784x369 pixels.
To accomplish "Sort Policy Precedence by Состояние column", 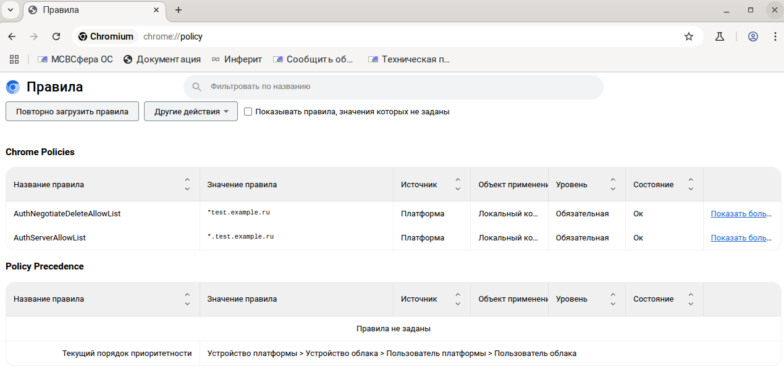I will point(691,299).
